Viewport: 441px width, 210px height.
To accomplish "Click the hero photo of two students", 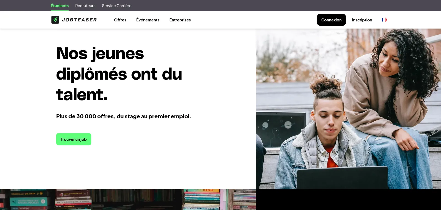I will click(348, 109).
